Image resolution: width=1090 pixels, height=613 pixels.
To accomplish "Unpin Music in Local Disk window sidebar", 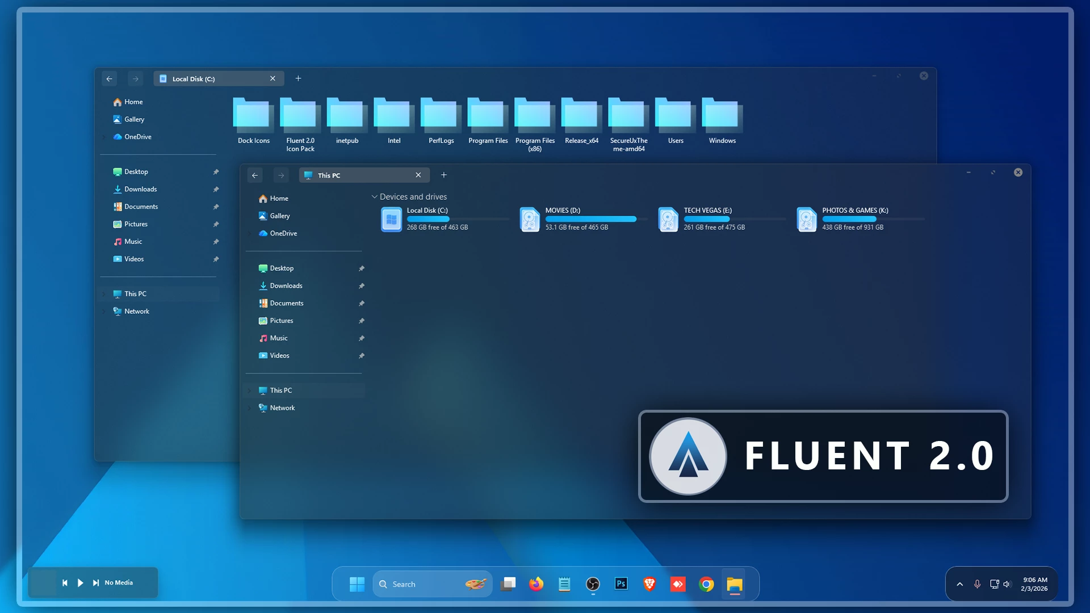I will point(216,242).
